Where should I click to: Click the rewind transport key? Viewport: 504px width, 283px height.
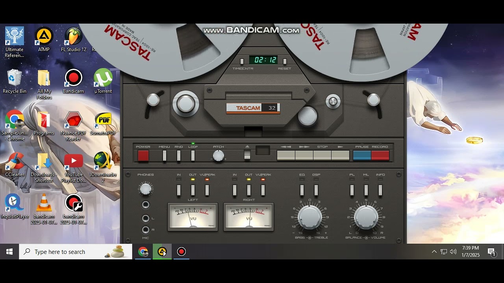[x=286, y=156]
